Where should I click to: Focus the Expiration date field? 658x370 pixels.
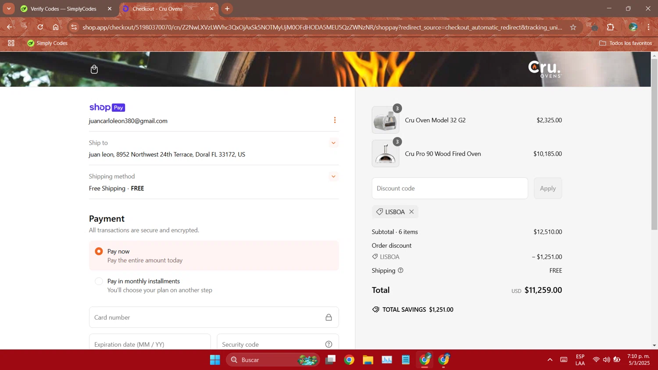150,342
